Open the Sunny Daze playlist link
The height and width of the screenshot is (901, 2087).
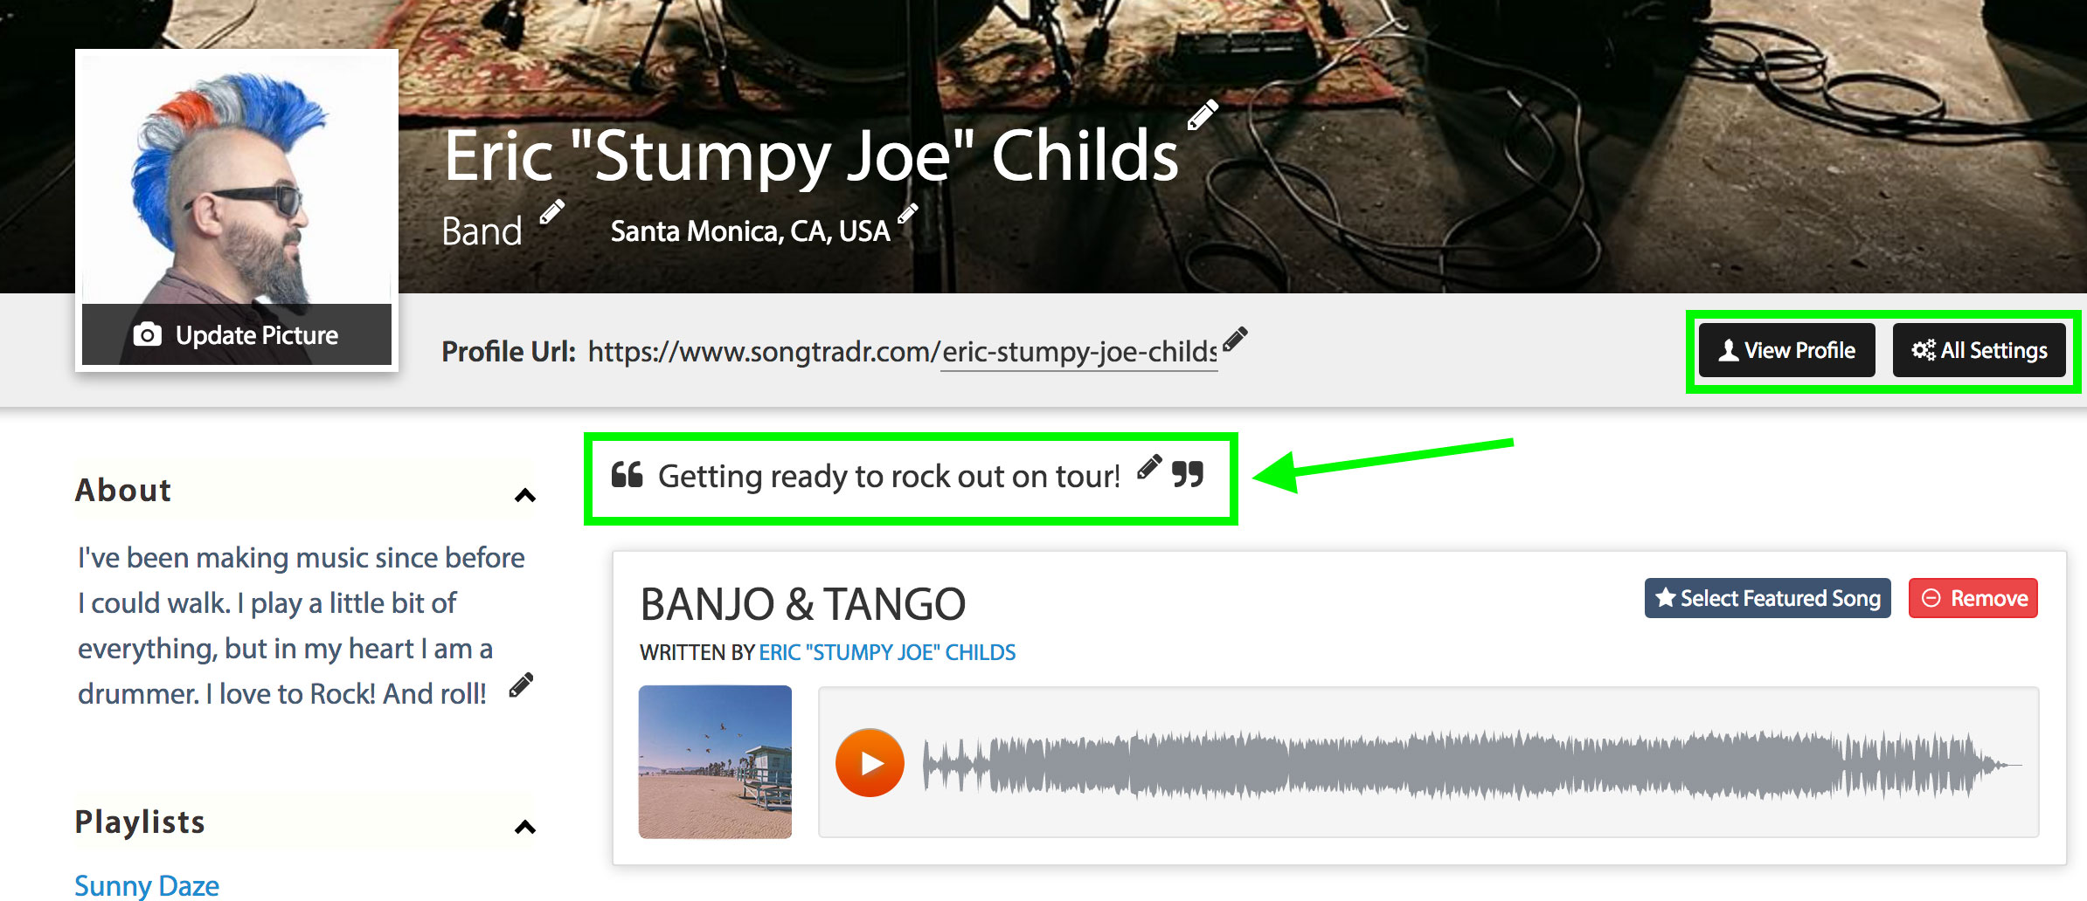tap(147, 885)
